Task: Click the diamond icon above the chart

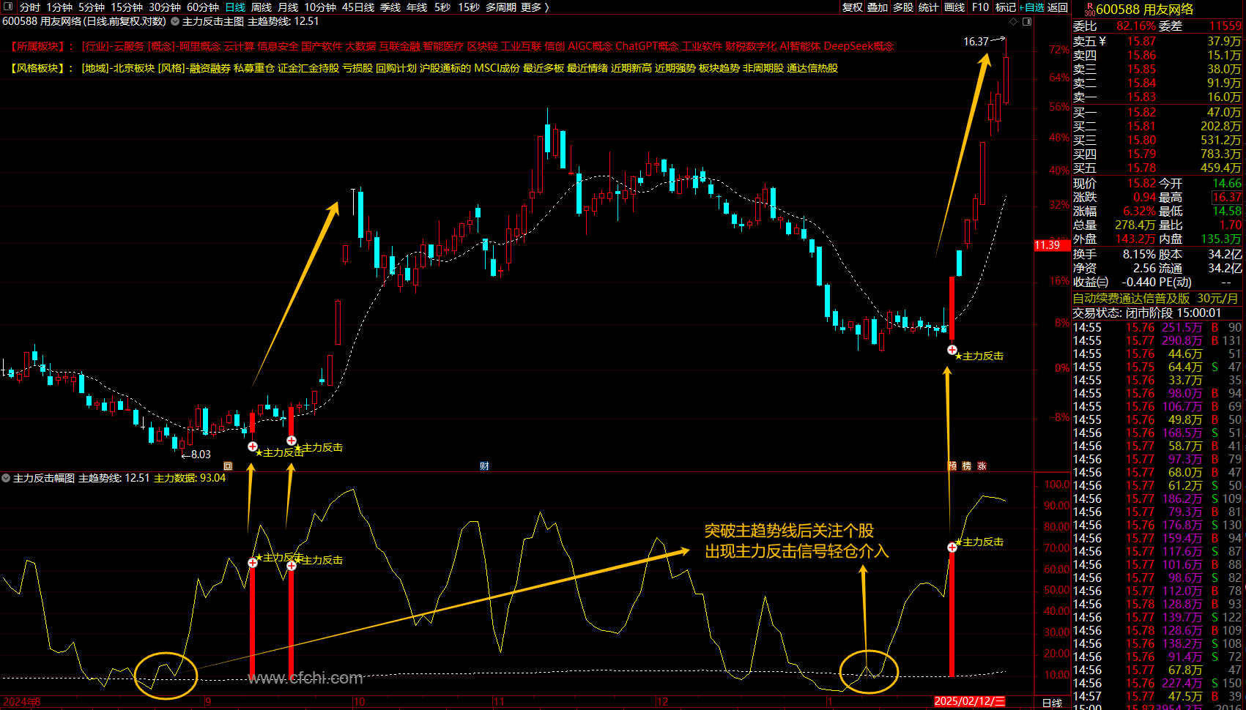Action: [x=1014, y=22]
